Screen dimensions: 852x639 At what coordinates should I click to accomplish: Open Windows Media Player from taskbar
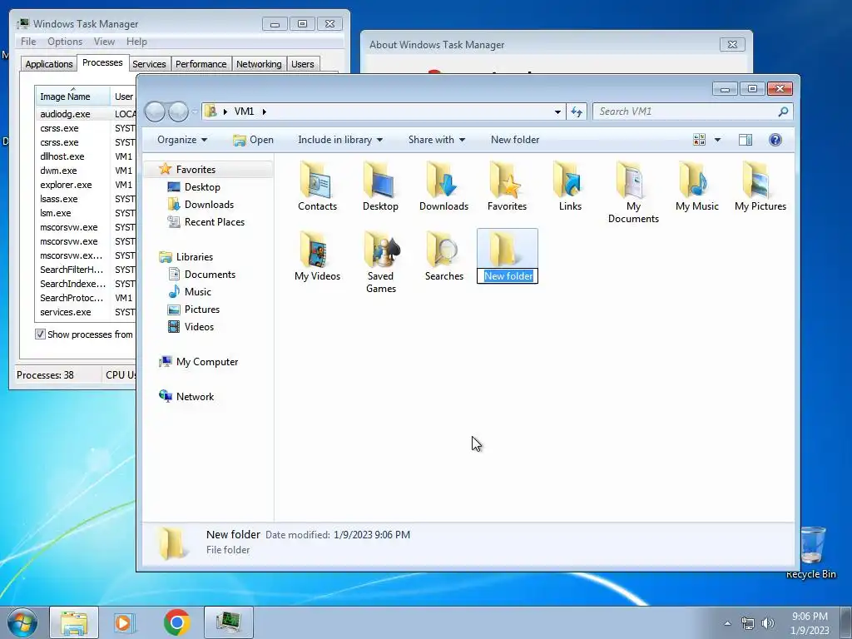(x=125, y=622)
